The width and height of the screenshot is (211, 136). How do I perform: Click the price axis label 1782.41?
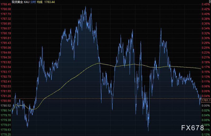(6, 82)
